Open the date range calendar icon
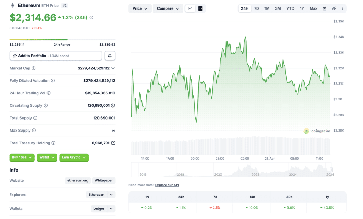The width and height of the screenshot is (363, 219). 324,8
